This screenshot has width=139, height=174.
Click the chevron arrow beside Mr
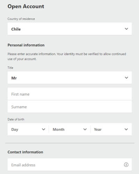(126, 78)
